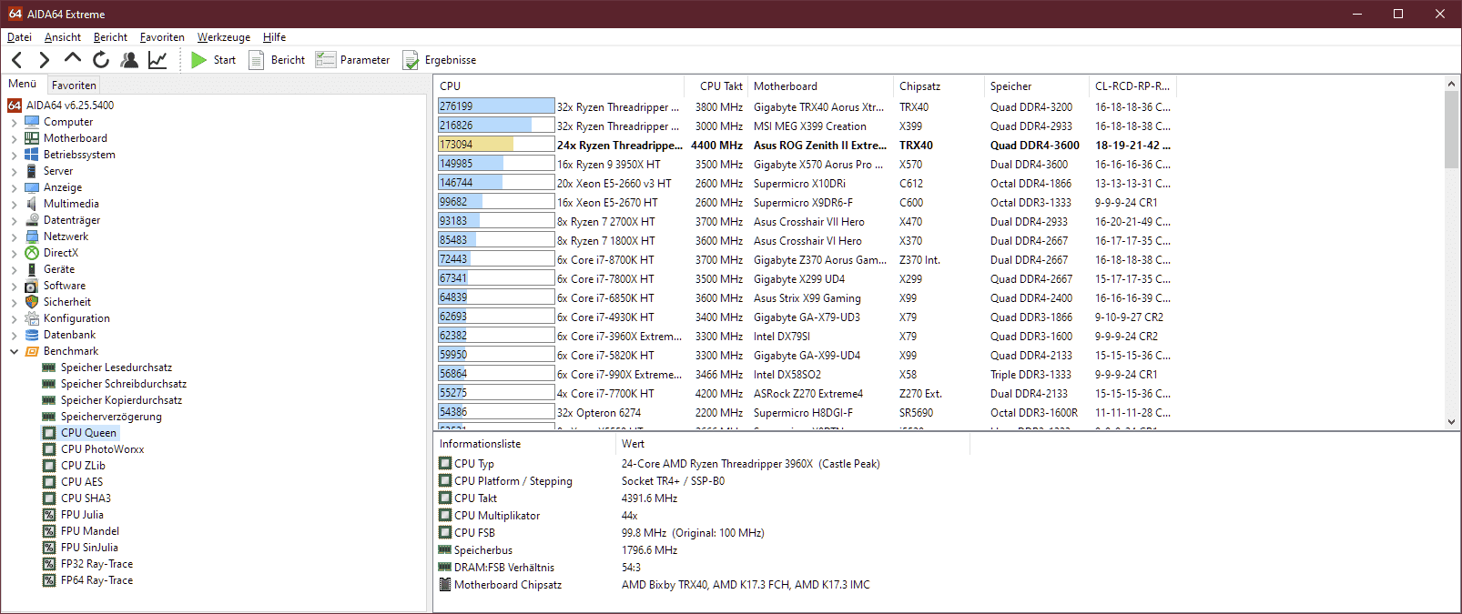Screen dimensions: 1462x614
Task: Click the highlighted 173094 score result bar
Action: pos(496,145)
